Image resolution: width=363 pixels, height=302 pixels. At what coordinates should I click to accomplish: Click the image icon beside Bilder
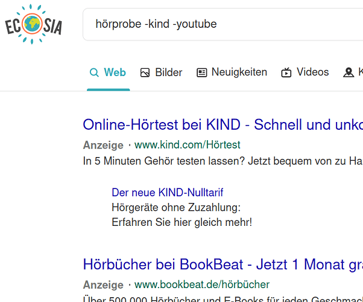[x=145, y=72]
